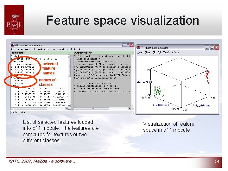Click Input panel vertical scrollbar thumb
The width and height of the screenshot is (228, 171).
(x=69, y=67)
